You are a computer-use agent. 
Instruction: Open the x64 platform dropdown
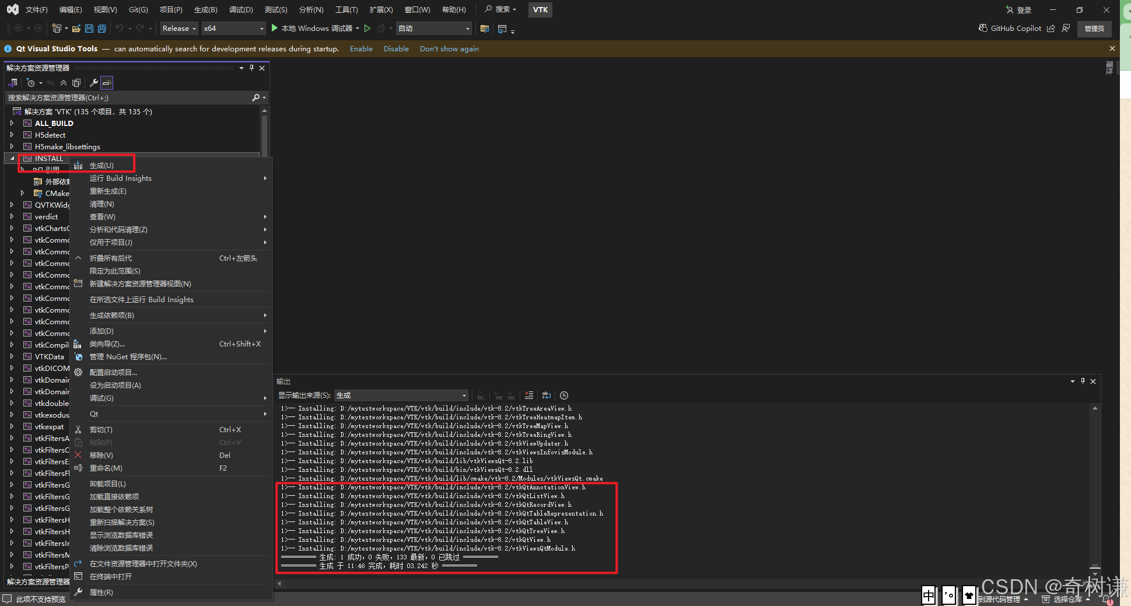pyautogui.click(x=233, y=28)
